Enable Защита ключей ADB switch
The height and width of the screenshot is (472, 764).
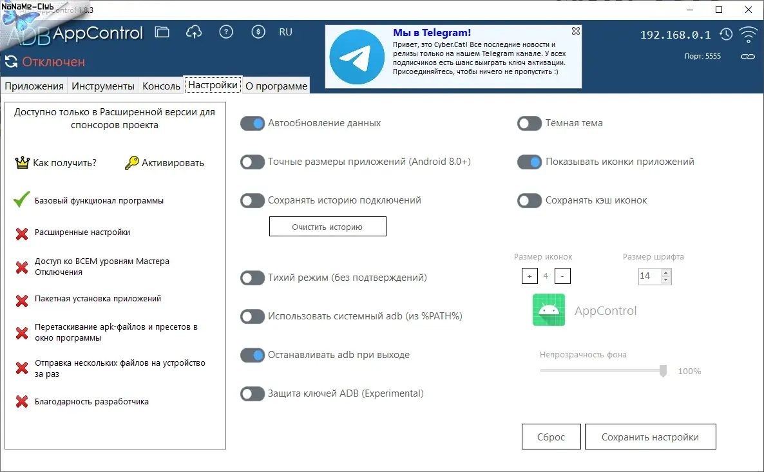tap(253, 393)
